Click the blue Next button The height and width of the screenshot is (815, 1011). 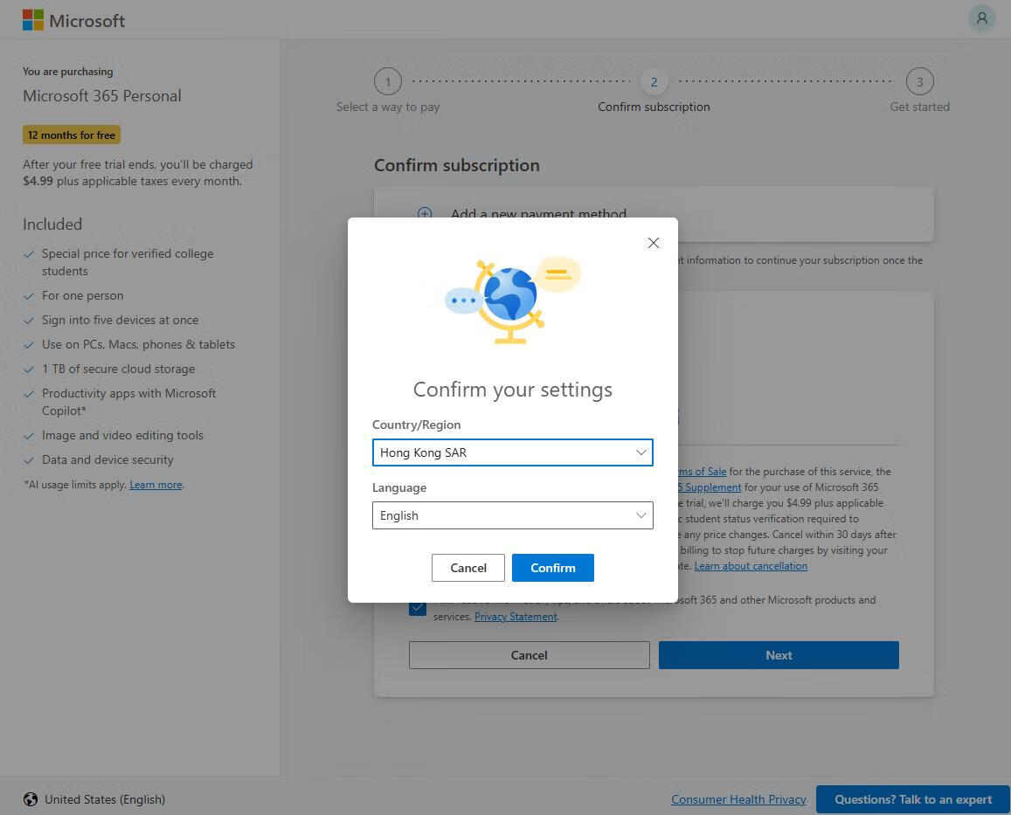(779, 655)
